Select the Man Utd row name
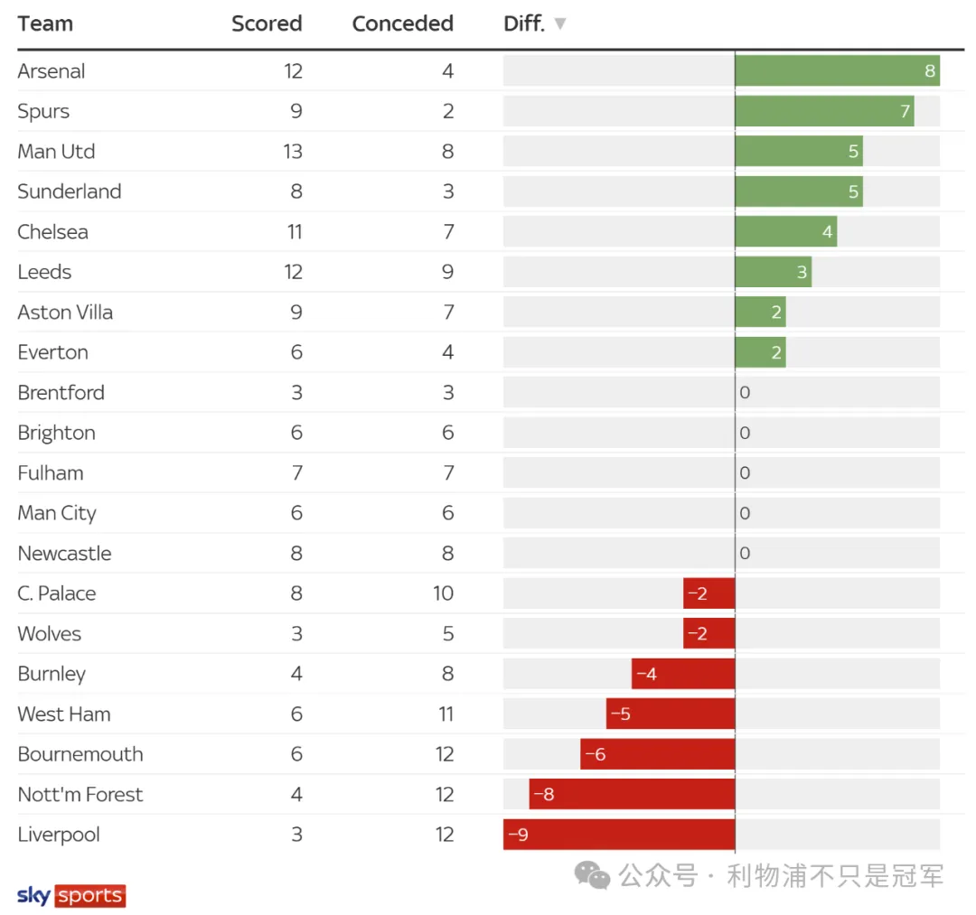The height and width of the screenshot is (915, 976). point(56,152)
